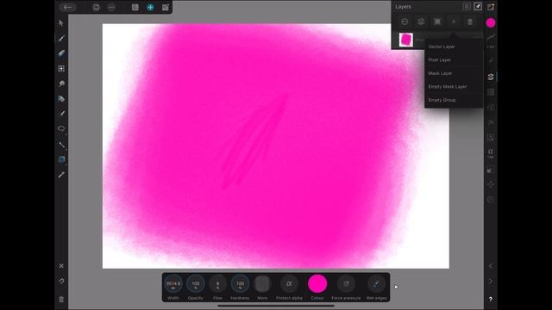Open the Document menu icon

click(x=96, y=7)
